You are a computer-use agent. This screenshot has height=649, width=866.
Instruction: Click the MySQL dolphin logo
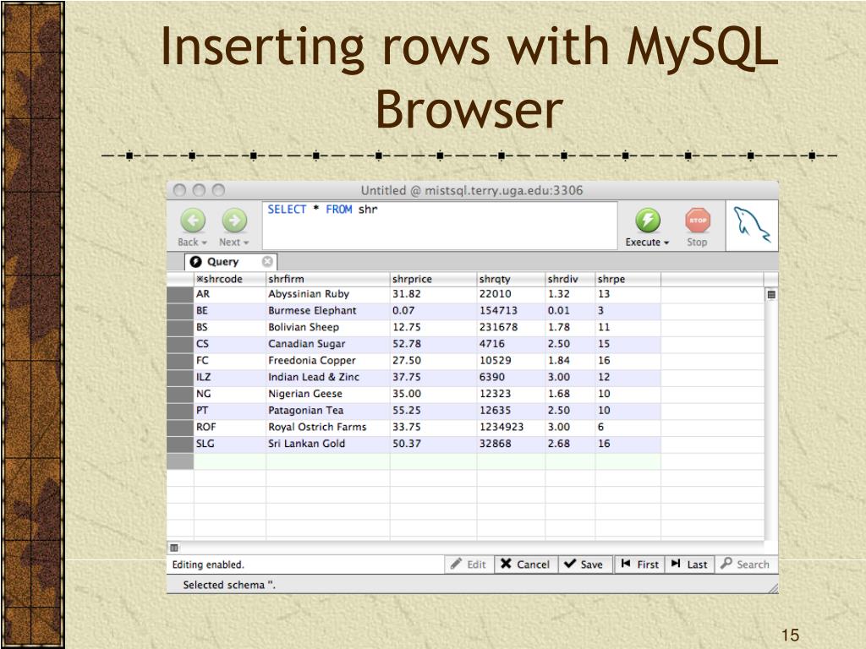click(x=751, y=225)
